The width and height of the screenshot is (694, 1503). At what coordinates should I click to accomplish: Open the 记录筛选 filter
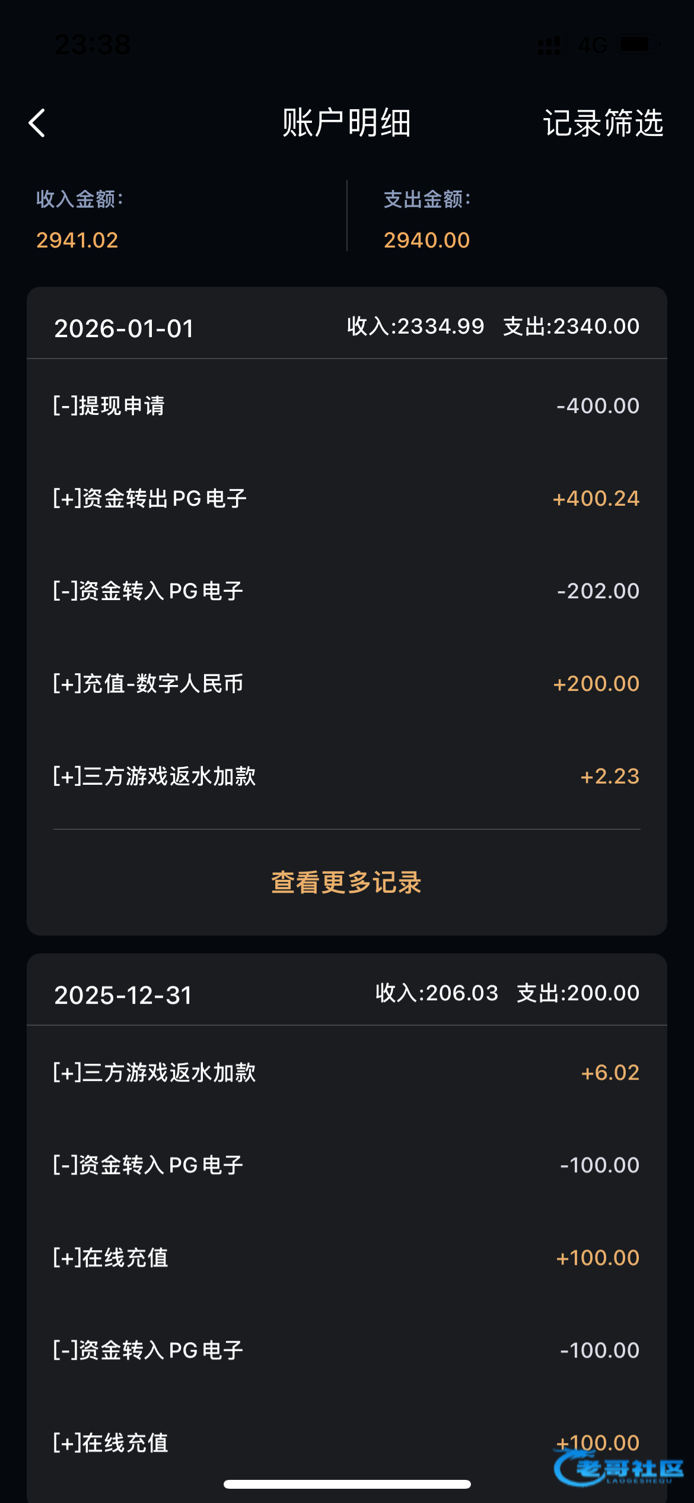[x=603, y=123]
